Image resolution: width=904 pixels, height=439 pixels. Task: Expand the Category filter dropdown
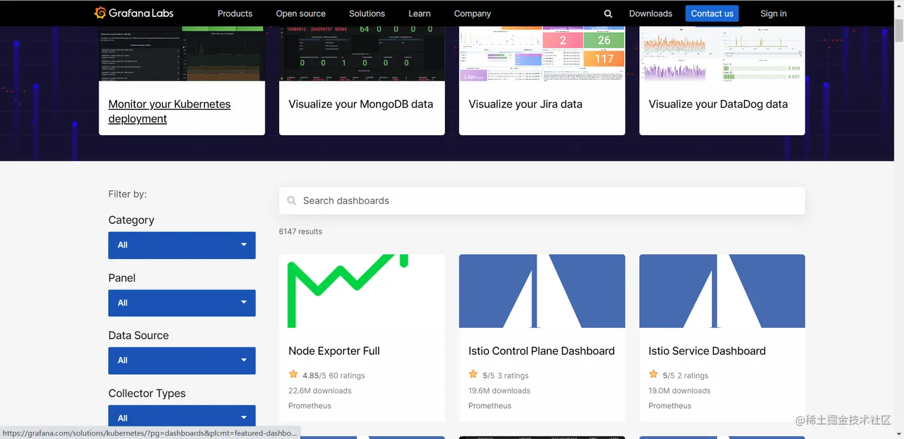click(x=182, y=245)
